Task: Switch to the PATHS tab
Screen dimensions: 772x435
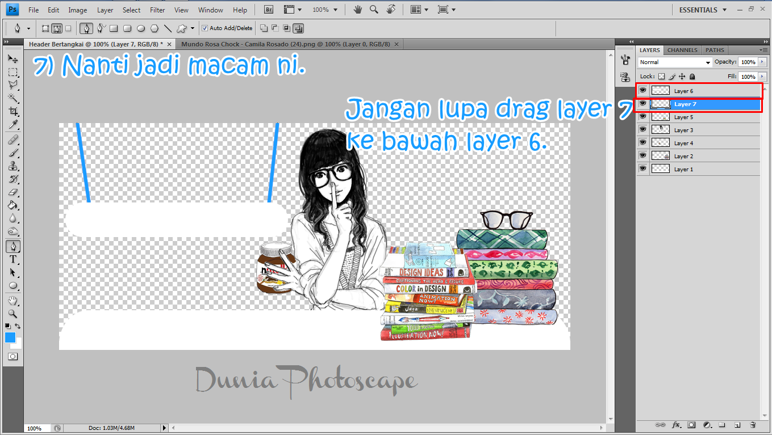Action: [x=715, y=50]
